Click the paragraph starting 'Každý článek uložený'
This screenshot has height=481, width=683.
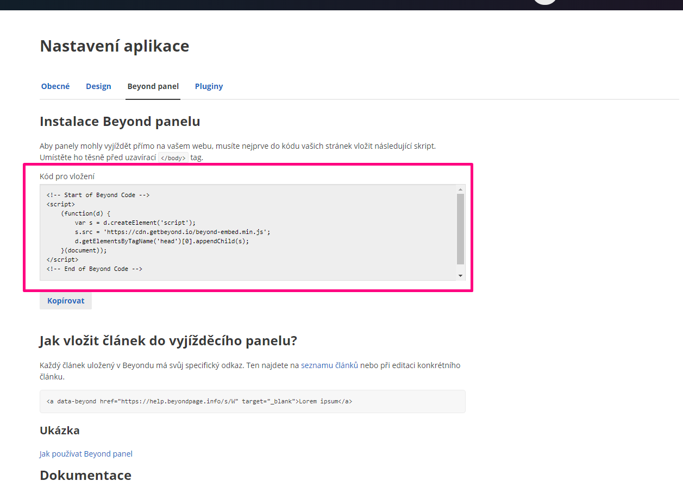tap(250, 371)
